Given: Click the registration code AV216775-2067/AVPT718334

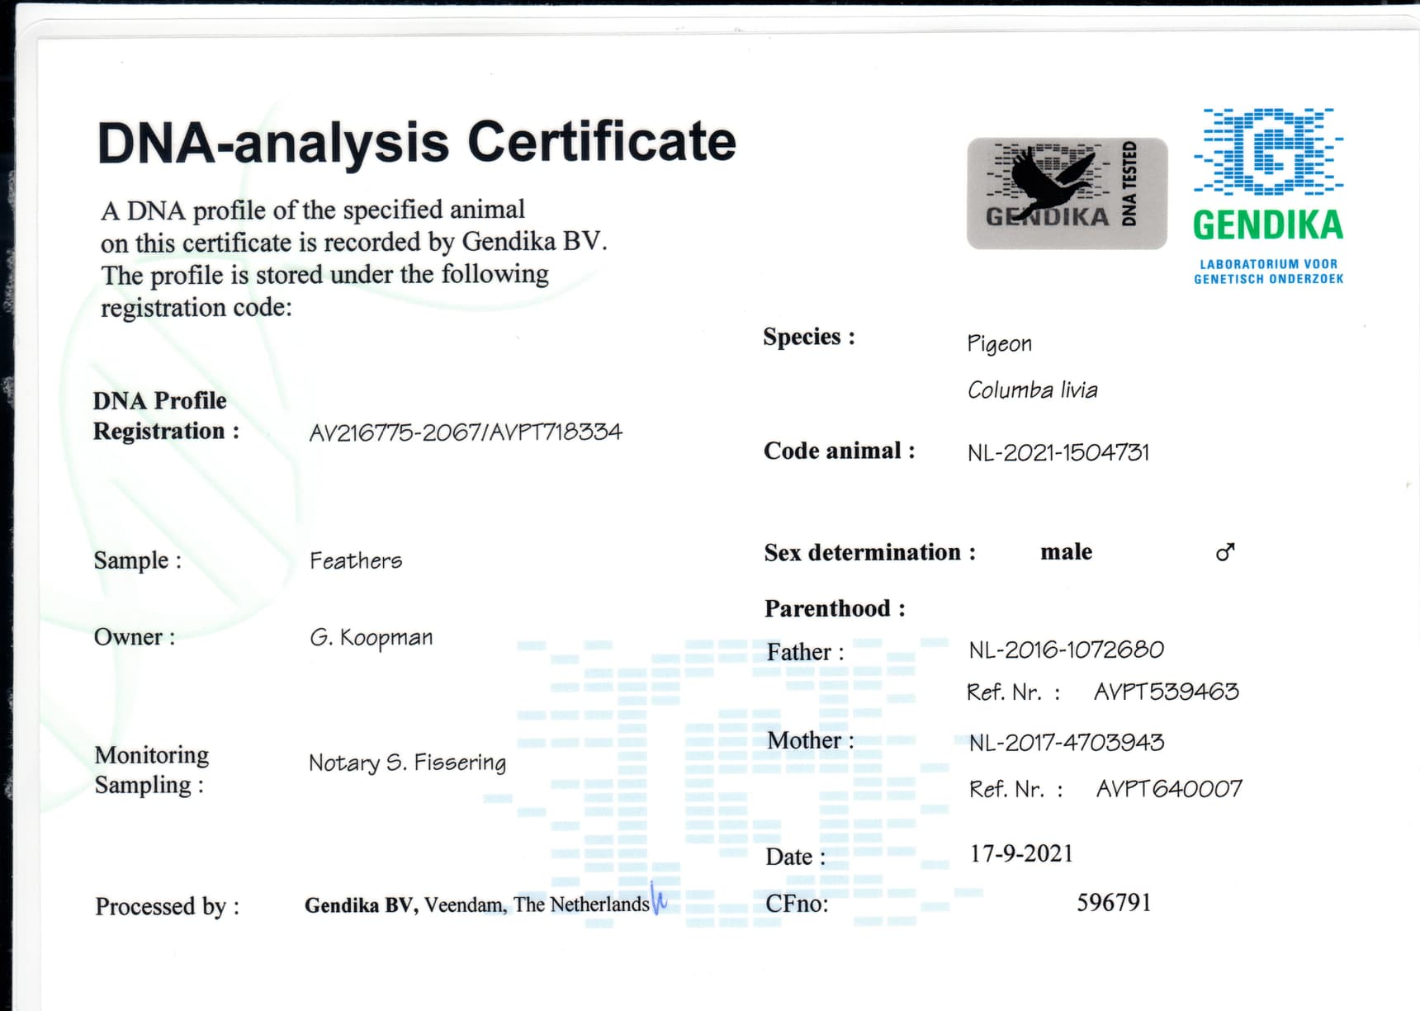Looking at the screenshot, I should 465,432.
